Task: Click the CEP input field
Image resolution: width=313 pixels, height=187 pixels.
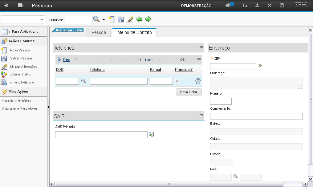Action: point(233,67)
